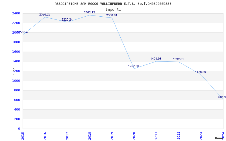Click the chart title ASSOCIAZIONE SAN ROCCO VALLINFREDA
This screenshot has height=141, width=226.
pyautogui.click(x=113, y=4)
